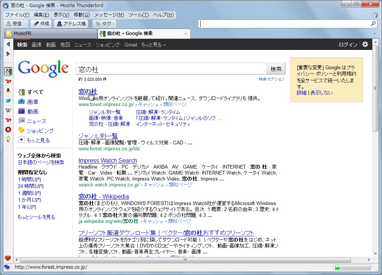This screenshot has width=382, height=275.
Task: Click the 検索 search button
Action: [x=276, y=69]
